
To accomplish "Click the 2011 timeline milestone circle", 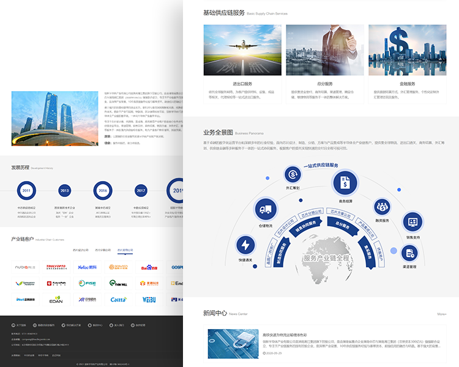I will [26, 190].
